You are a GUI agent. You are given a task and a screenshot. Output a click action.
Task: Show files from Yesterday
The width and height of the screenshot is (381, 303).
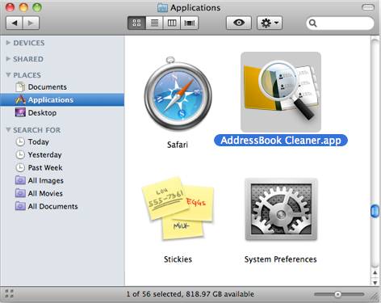click(62, 154)
